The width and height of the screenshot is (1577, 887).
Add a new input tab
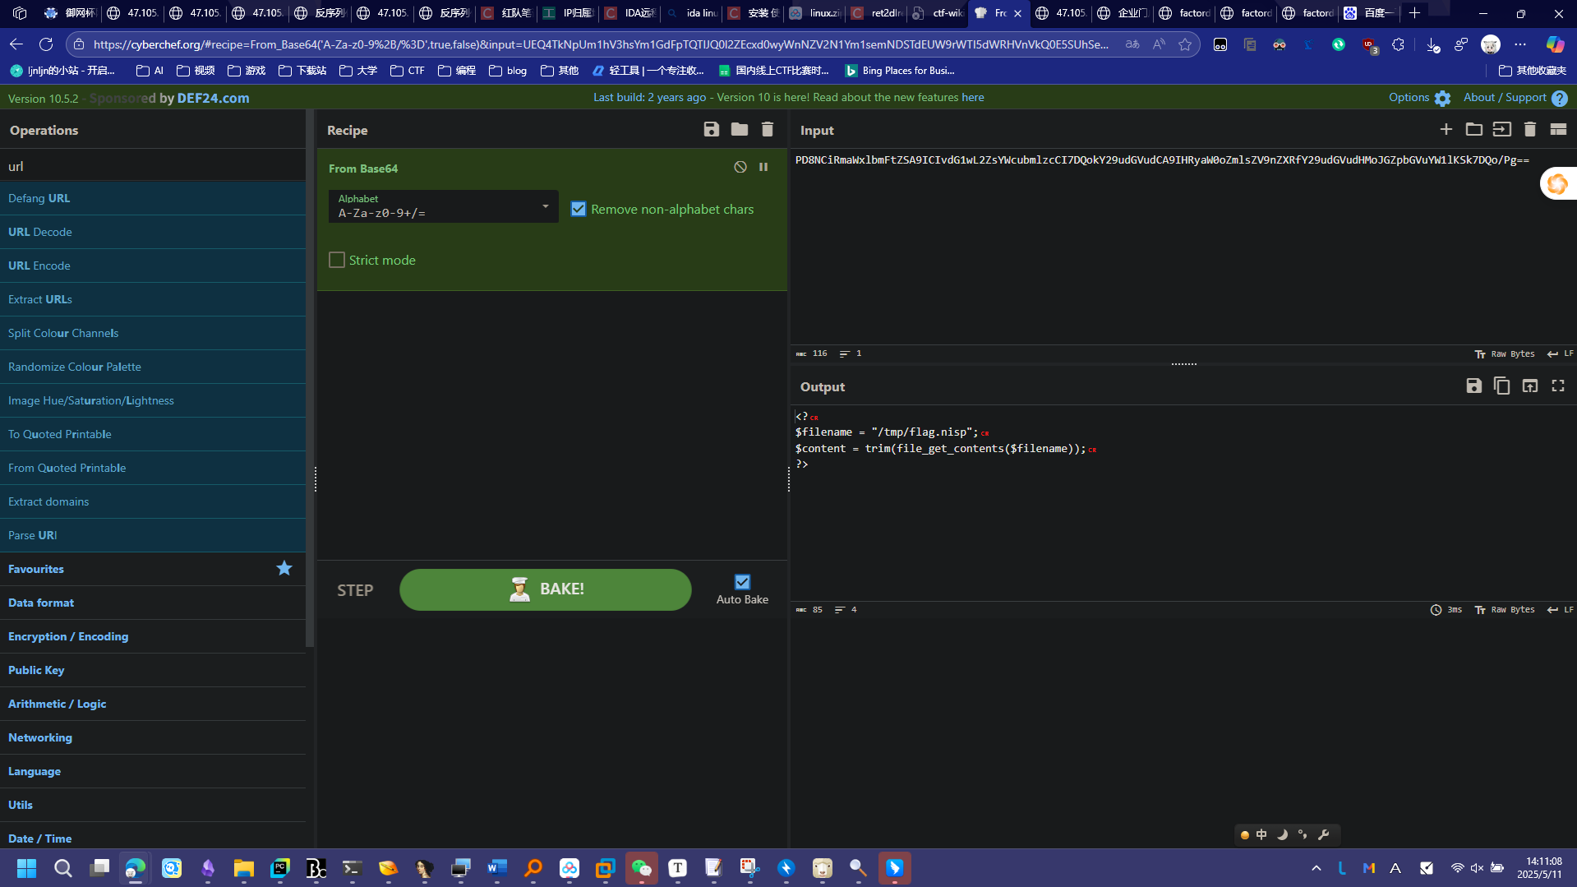(1446, 129)
